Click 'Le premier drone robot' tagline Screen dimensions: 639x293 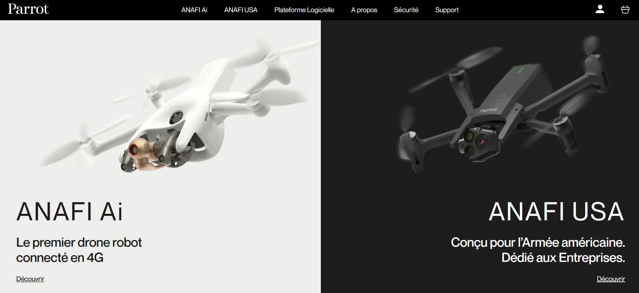[79, 242]
